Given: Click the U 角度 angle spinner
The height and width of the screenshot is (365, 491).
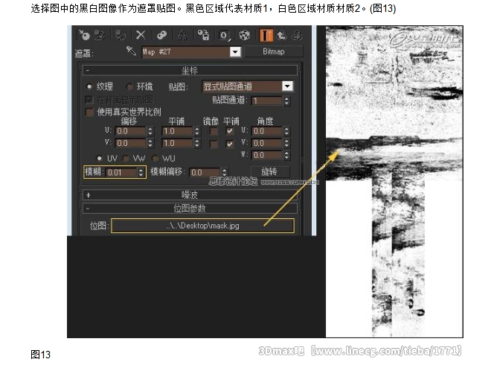Looking at the screenshot, I should pos(286,131).
